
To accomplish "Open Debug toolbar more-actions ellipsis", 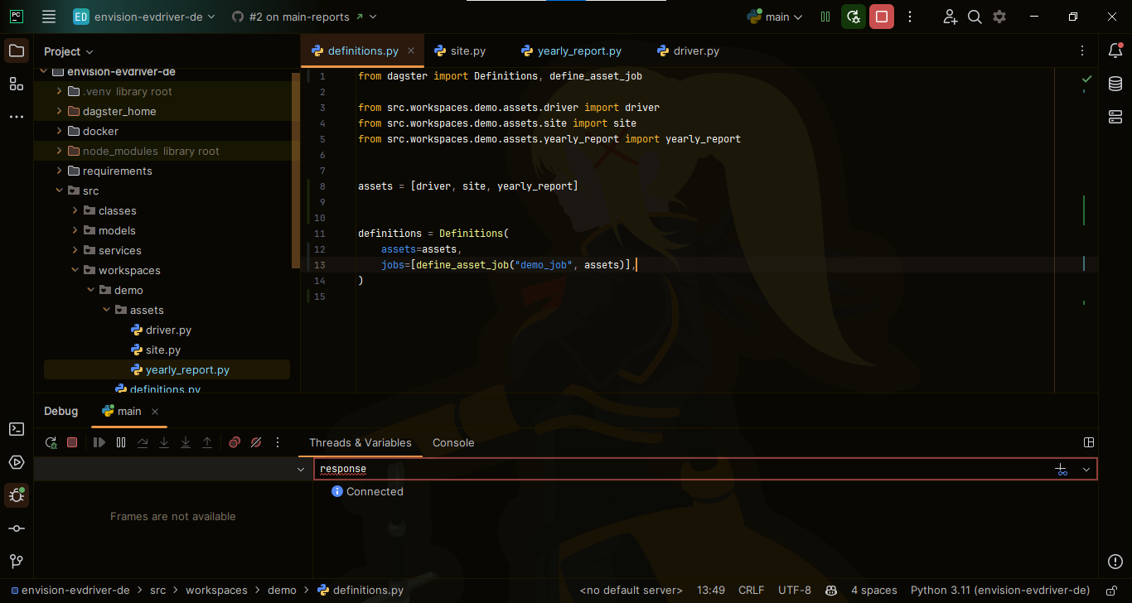I will (278, 443).
